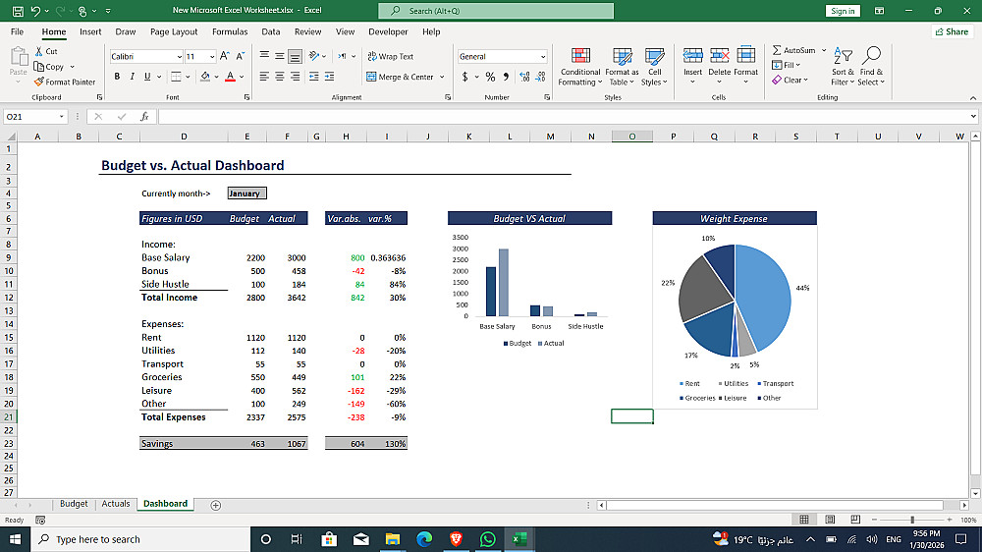Open the Formulas ribbon tab

coord(230,31)
